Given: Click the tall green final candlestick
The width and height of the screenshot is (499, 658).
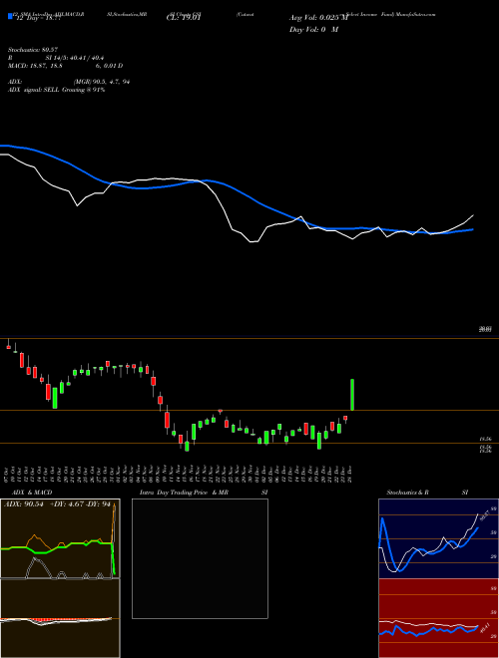Looking at the screenshot, I should 352,395.
